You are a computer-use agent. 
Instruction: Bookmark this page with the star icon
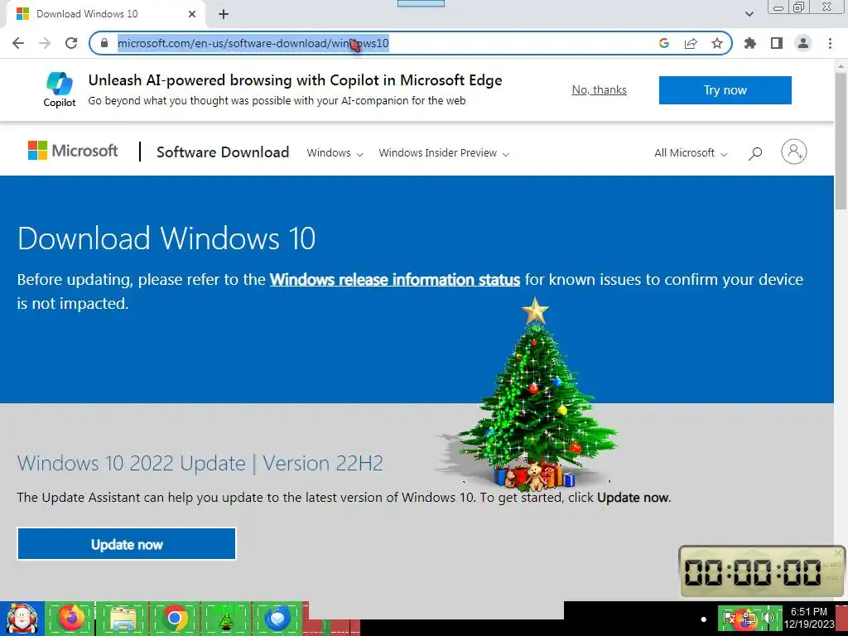click(717, 43)
